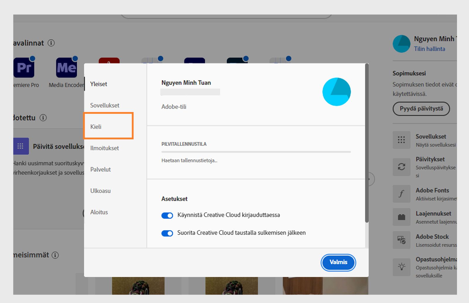Click the Päivitykset refresh icon
This screenshot has height=303, width=469.
[401, 167]
